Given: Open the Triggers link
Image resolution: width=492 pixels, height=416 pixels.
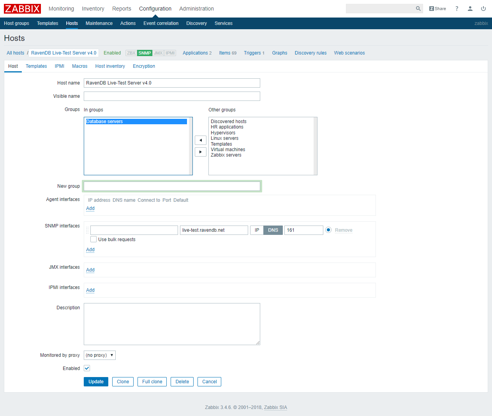Looking at the screenshot, I should point(252,53).
